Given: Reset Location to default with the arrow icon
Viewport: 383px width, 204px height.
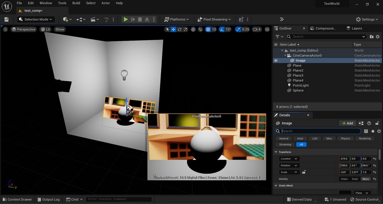Looking at the screenshot, I should pyautogui.click(x=374, y=159).
